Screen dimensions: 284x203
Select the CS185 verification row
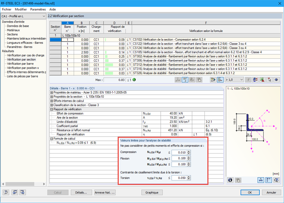click(165, 52)
